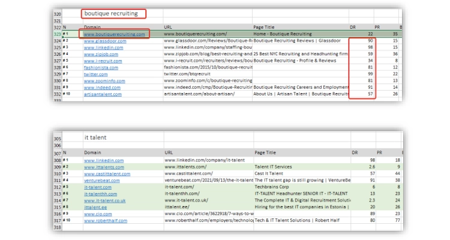Click the www.roberthalf.com link
Screen dimensions: 450x240
(106, 221)
